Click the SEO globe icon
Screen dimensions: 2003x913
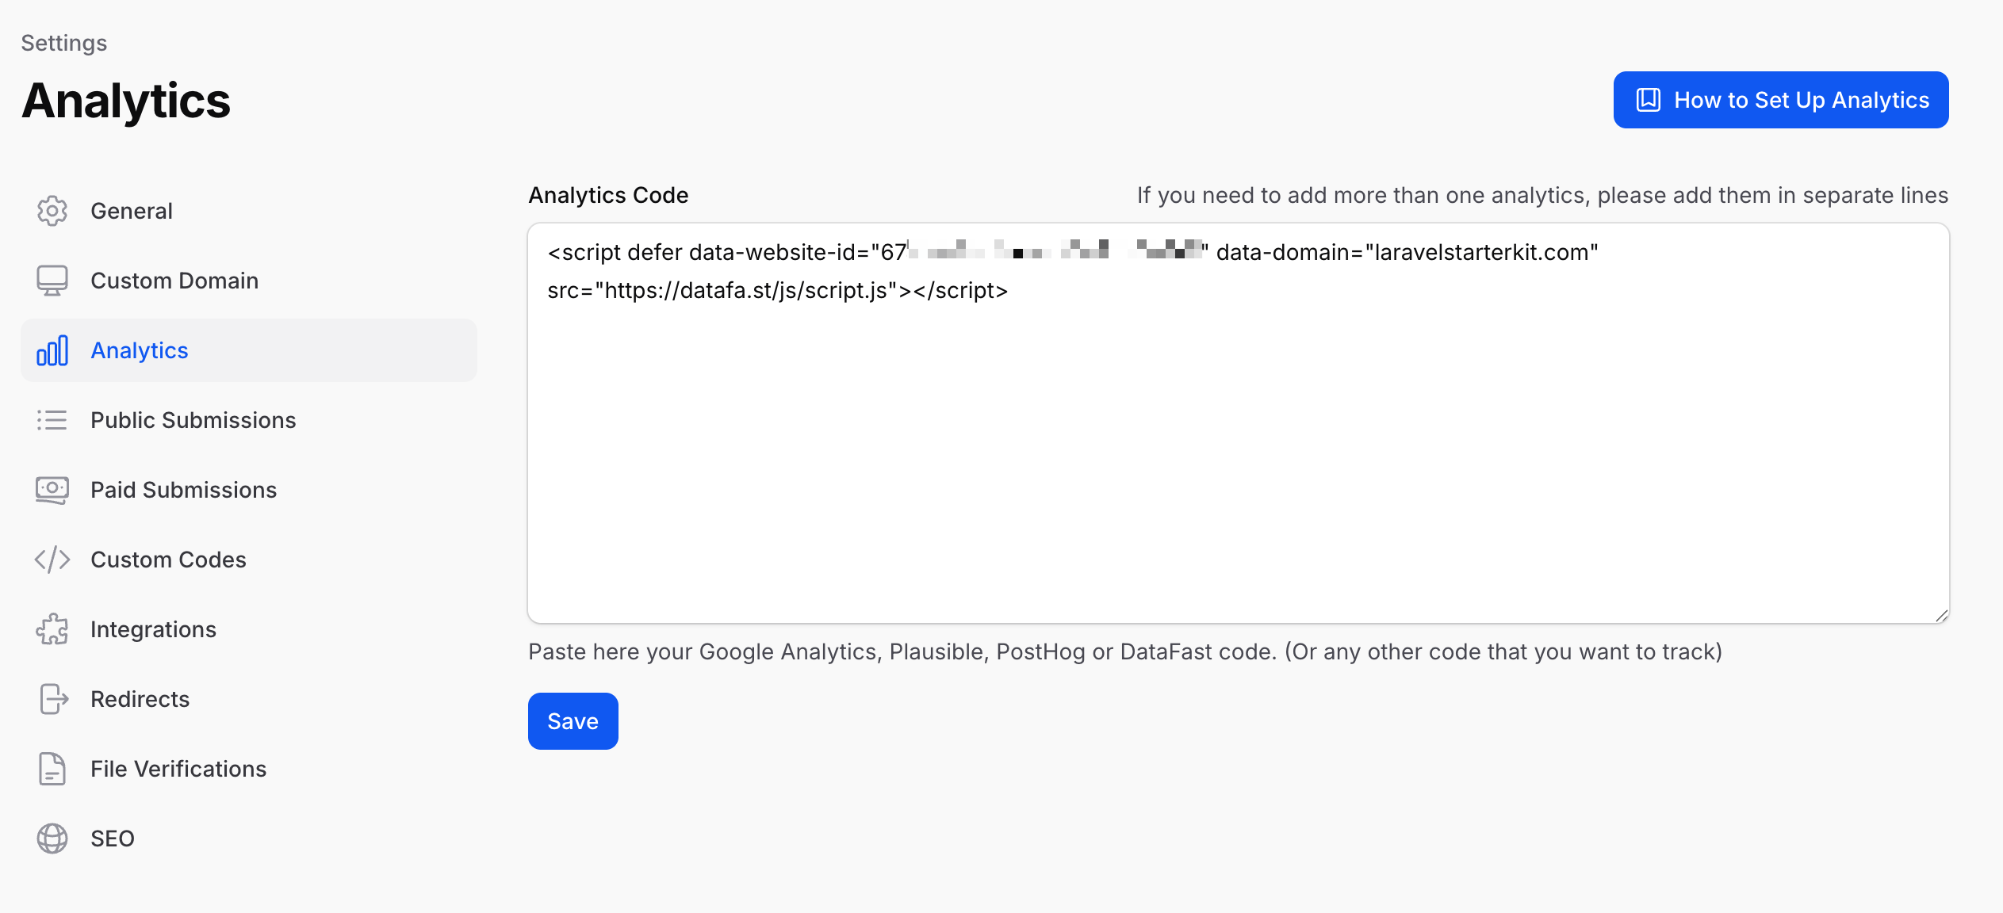click(x=52, y=838)
